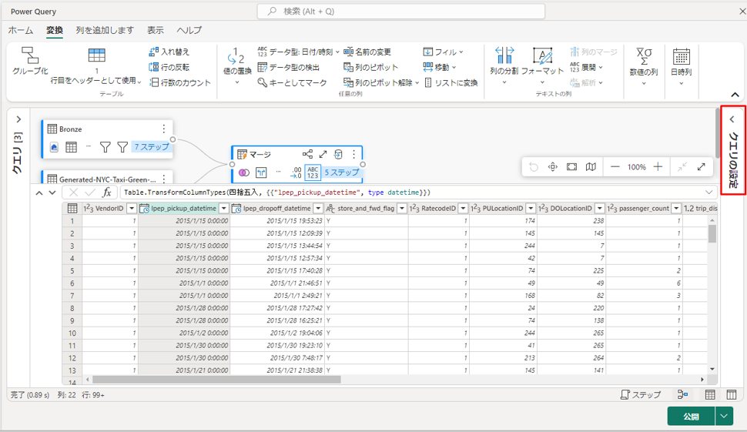Viewport: 747px width, 432px height.
Task: Click the グループ化 (Group by) icon
Action: pyautogui.click(x=29, y=56)
